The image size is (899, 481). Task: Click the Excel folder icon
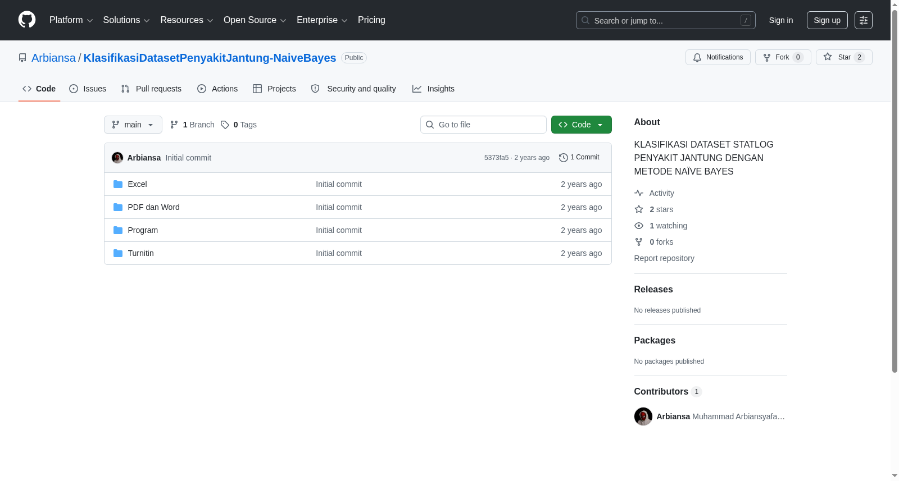[x=118, y=184]
